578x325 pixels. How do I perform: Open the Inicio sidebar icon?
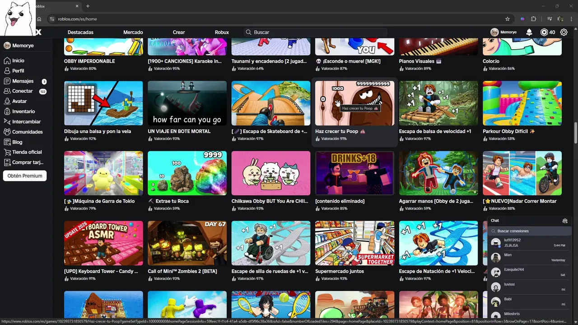(x=7, y=60)
